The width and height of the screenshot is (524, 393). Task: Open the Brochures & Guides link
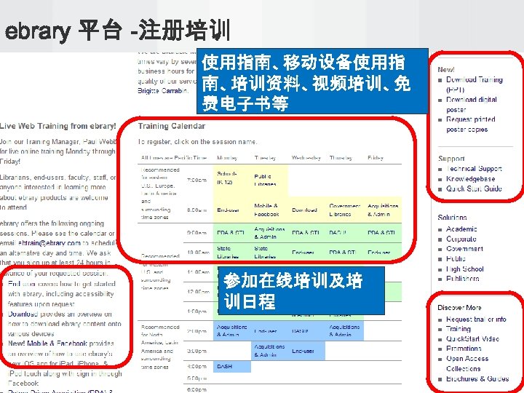tap(477, 378)
